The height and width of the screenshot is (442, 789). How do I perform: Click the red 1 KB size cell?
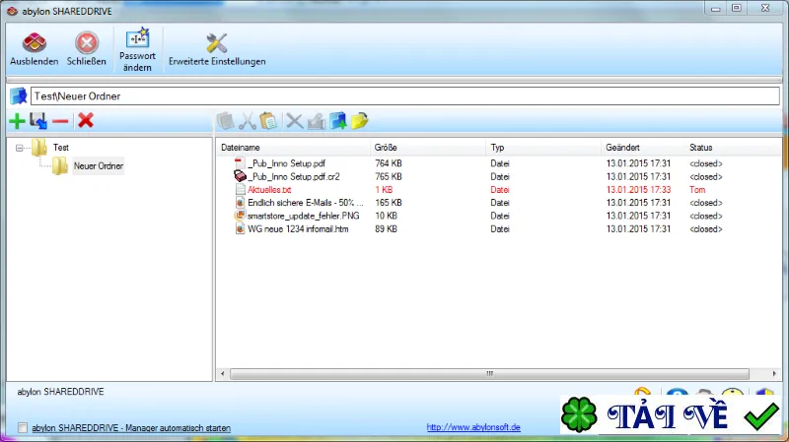point(384,189)
